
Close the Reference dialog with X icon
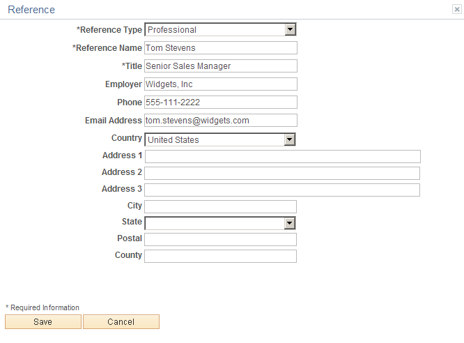pyautogui.click(x=456, y=10)
